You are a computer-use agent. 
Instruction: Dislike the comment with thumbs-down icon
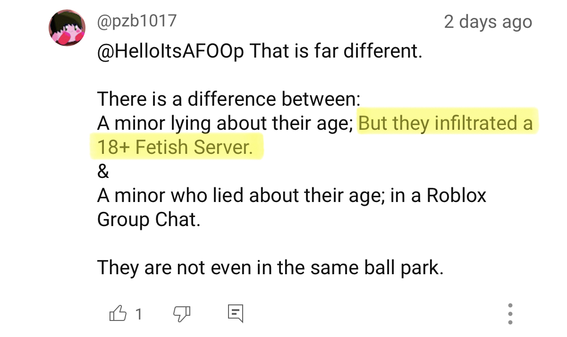click(x=182, y=313)
